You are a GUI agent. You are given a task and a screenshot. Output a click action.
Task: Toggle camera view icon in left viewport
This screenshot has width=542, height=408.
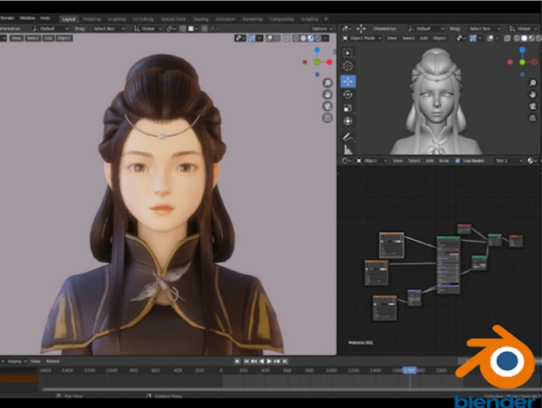[x=327, y=106]
